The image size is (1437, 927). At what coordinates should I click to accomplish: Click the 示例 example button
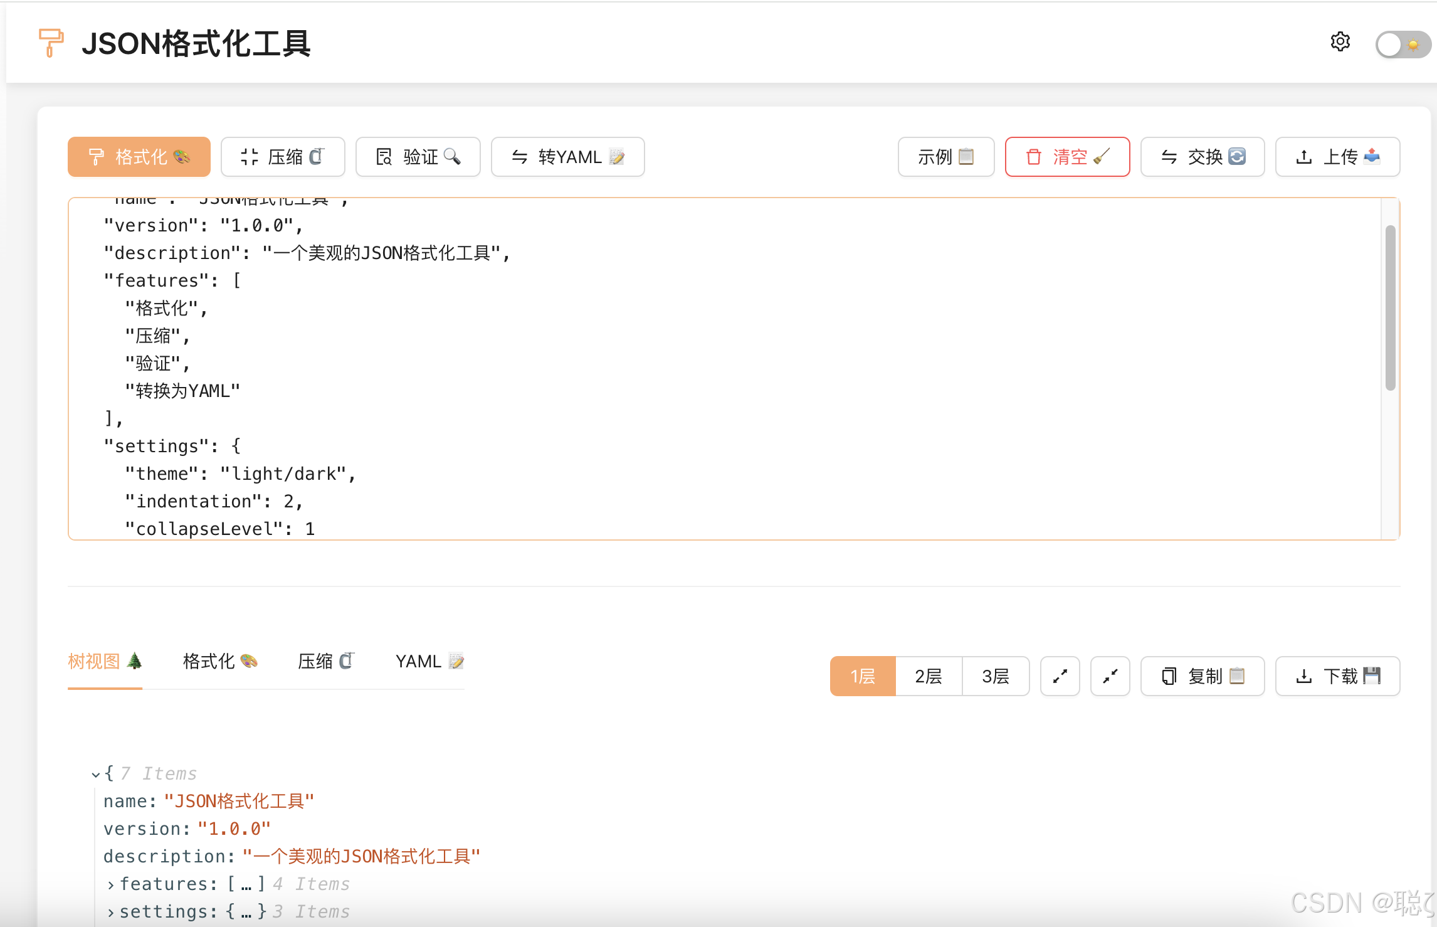(x=945, y=157)
